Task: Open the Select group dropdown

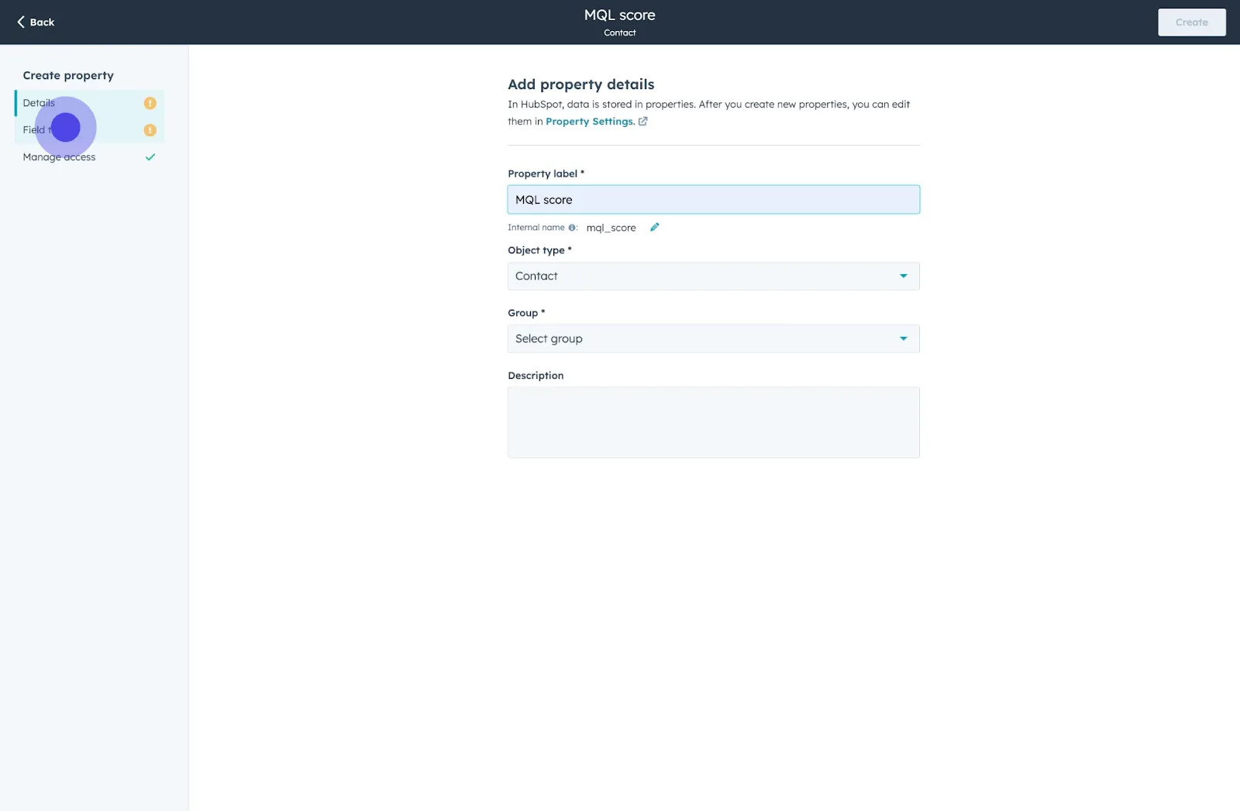Action: pos(713,338)
